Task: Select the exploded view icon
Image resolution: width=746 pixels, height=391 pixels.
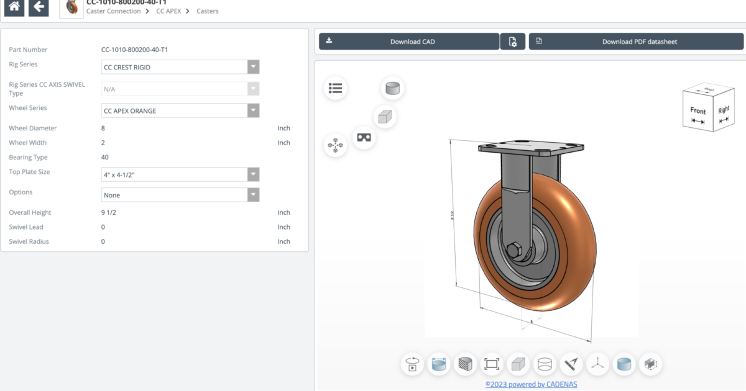Action: tap(336, 145)
